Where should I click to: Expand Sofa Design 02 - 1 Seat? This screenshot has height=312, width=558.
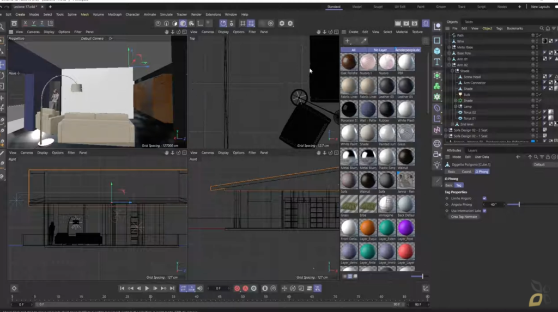coord(446,136)
